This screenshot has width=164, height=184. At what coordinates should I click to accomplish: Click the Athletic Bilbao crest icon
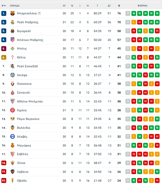click(13, 101)
